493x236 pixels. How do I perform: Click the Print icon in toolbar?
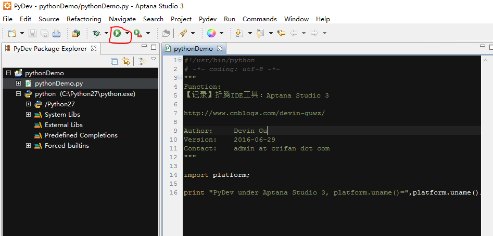pyautogui.click(x=56, y=33)
